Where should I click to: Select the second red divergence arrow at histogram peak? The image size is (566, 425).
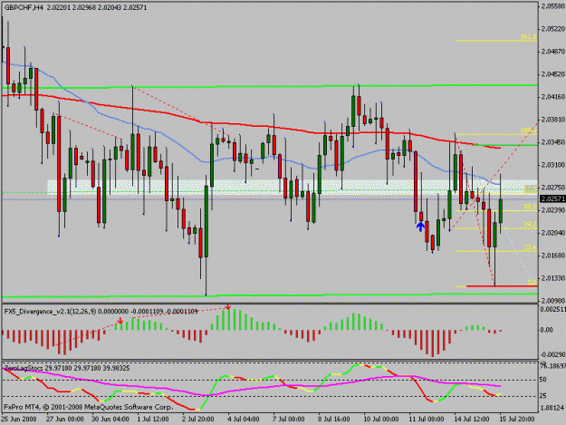click(228, 307)
